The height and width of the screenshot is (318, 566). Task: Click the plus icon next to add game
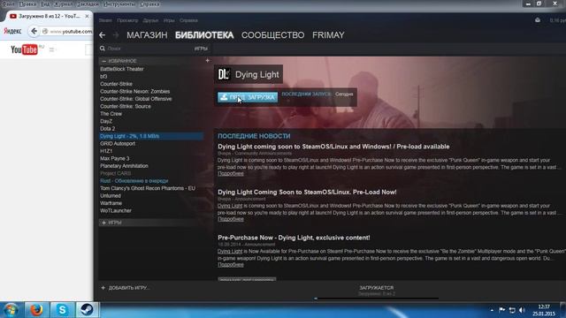[103, 288]
